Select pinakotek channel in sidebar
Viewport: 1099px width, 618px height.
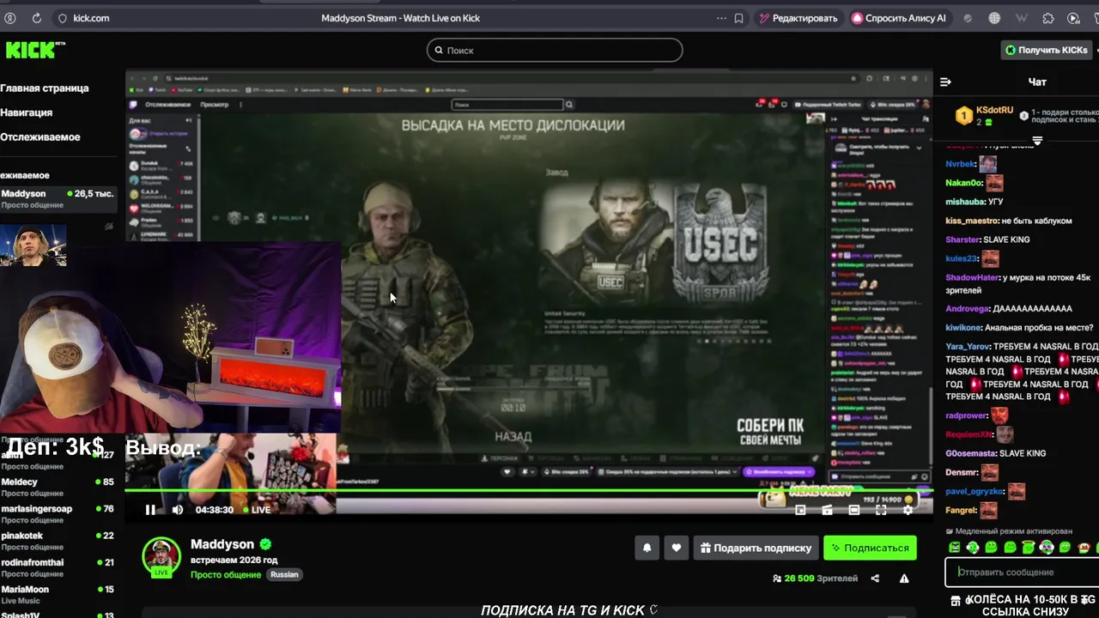58,540
